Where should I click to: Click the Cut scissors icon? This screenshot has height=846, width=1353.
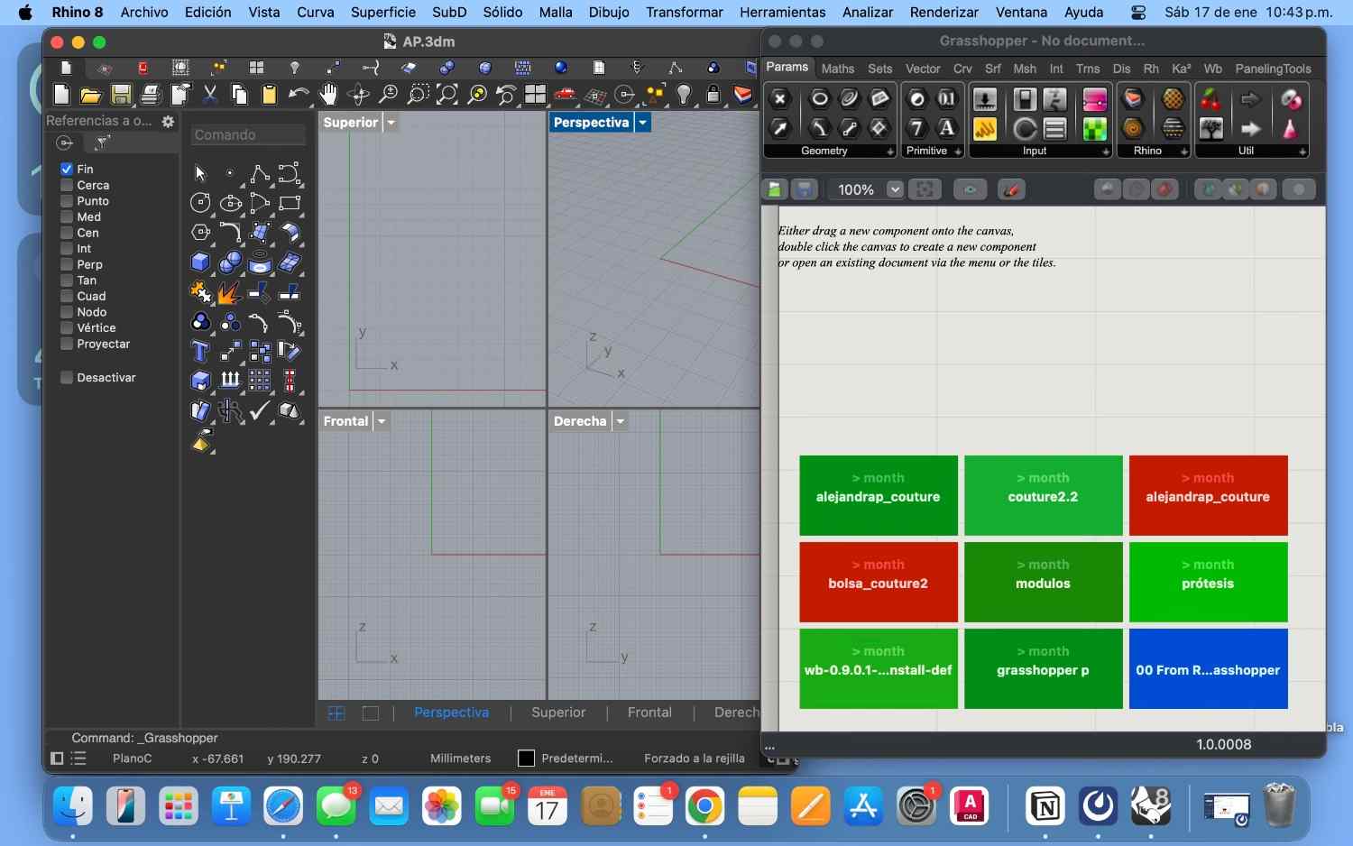(210, 95)
